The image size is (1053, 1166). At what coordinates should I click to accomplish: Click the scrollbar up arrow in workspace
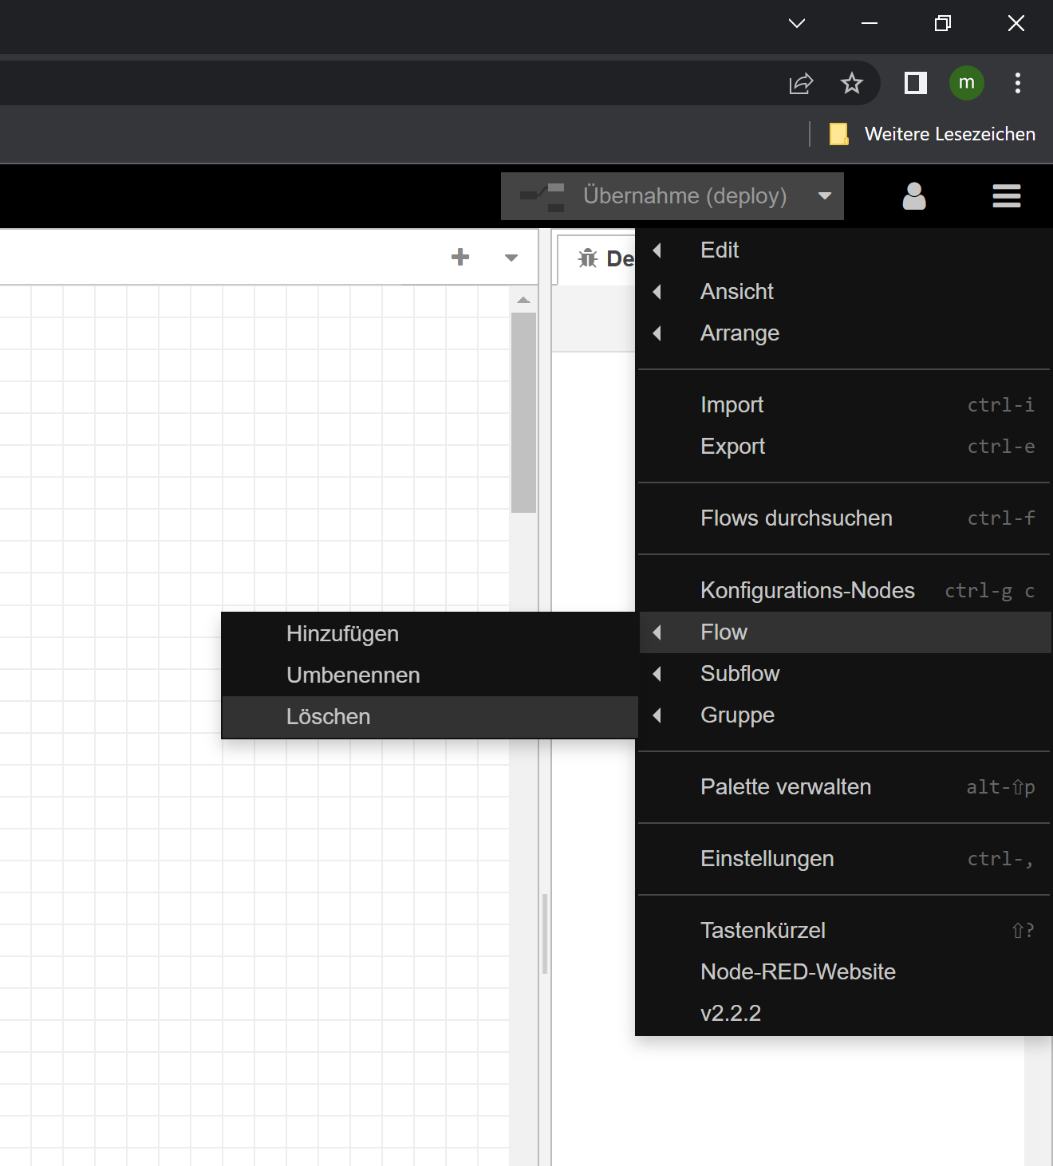(523, 301)
